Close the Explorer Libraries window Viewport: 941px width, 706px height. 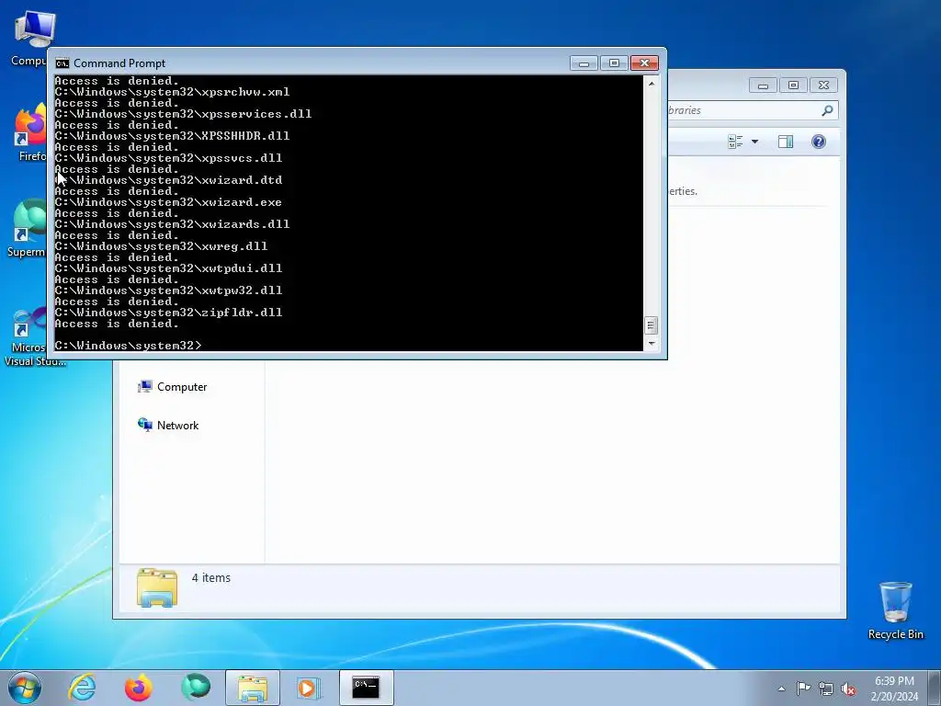[x=823, y=85]
